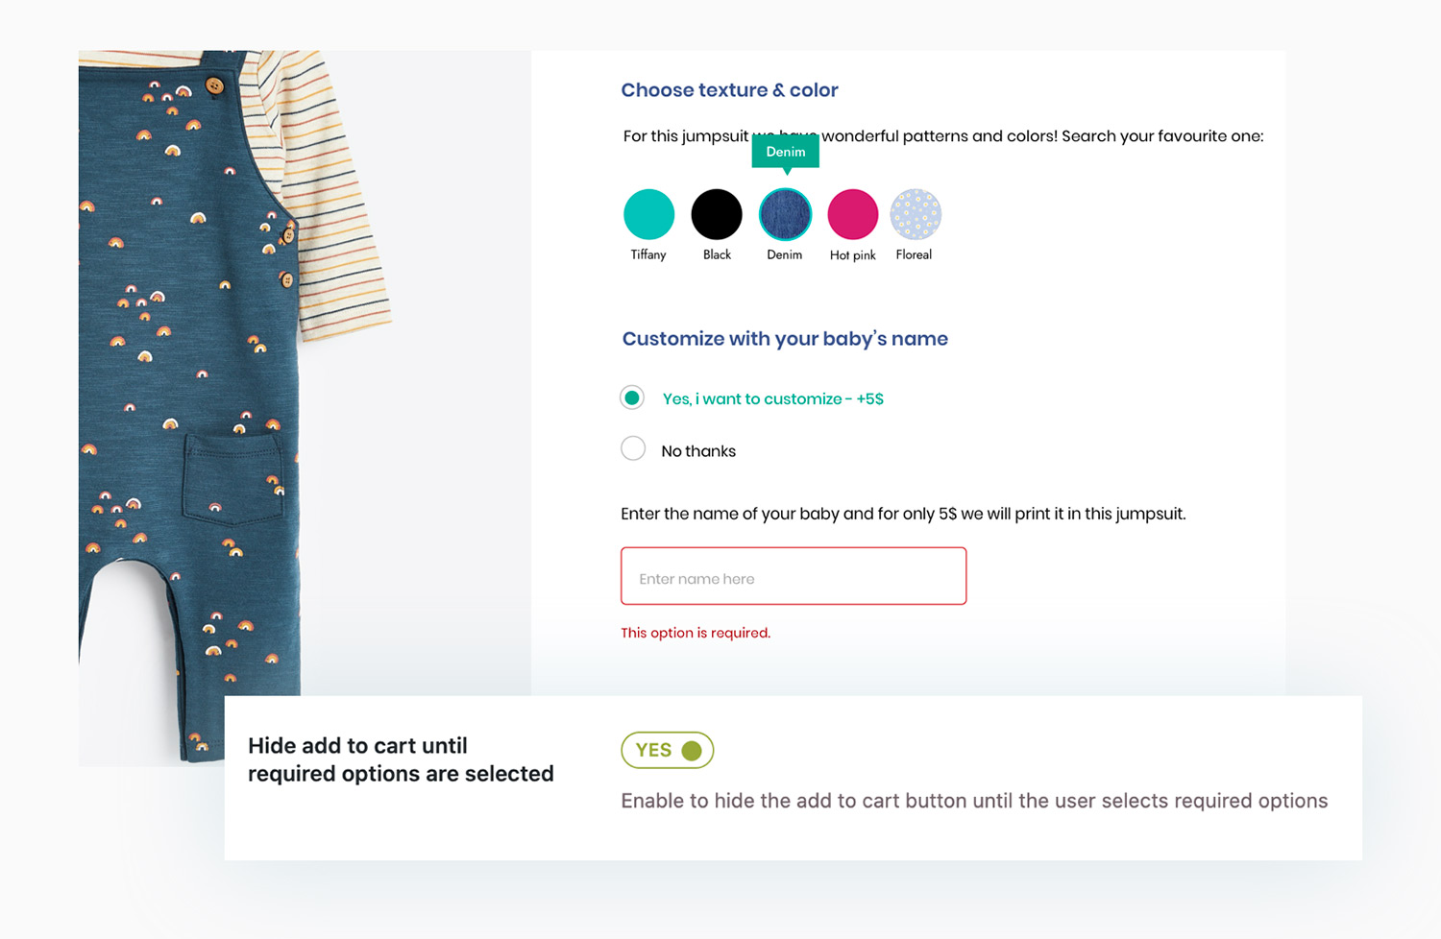Select the Tiffany color swatch circle
This screenshot has width=1441, height=939.
pyautogui.click(x=648, y=214)
